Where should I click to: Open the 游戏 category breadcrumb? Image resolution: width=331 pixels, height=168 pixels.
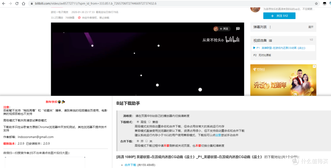(53, 12)
